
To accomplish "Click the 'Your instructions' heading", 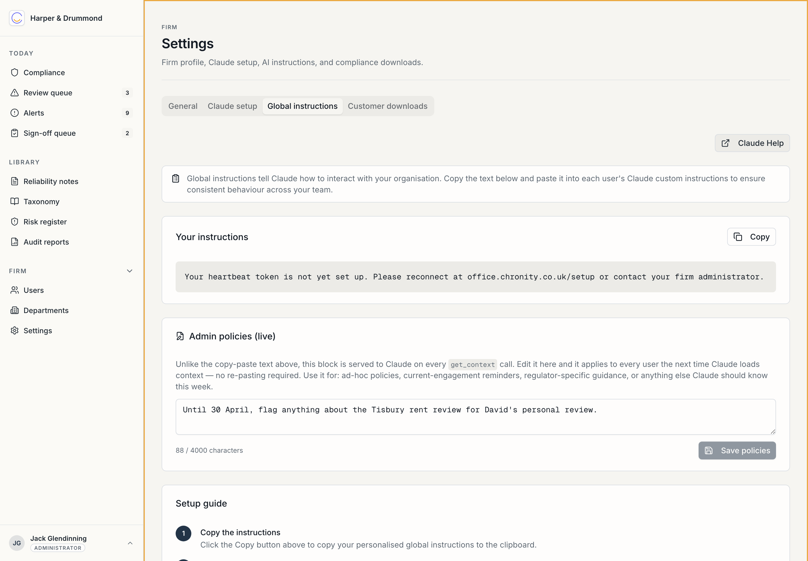I will [212, 237].
